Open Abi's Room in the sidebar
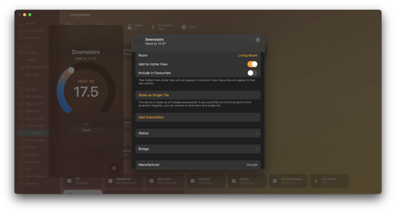 coord(31,97)
